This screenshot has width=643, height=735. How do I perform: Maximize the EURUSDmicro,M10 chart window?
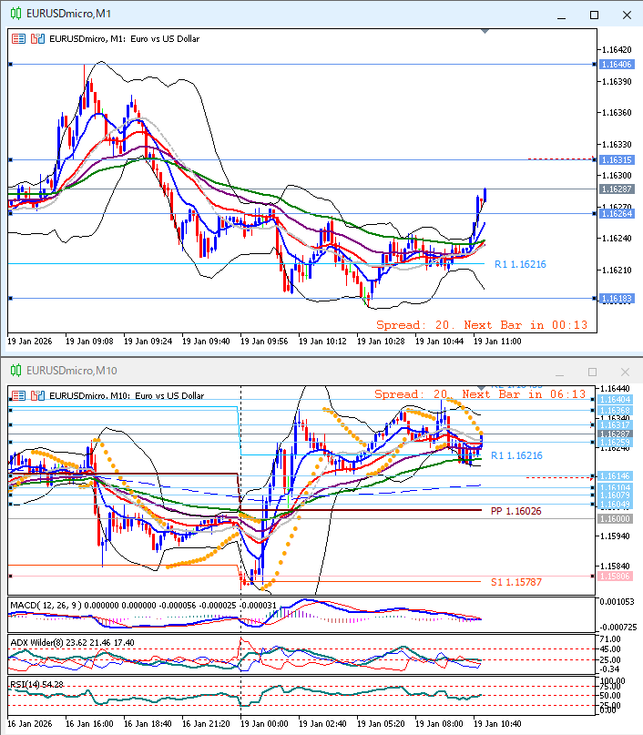coord(594,372)
